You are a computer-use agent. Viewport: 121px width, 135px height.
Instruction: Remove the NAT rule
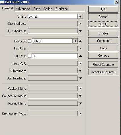[x=103, y=56]
